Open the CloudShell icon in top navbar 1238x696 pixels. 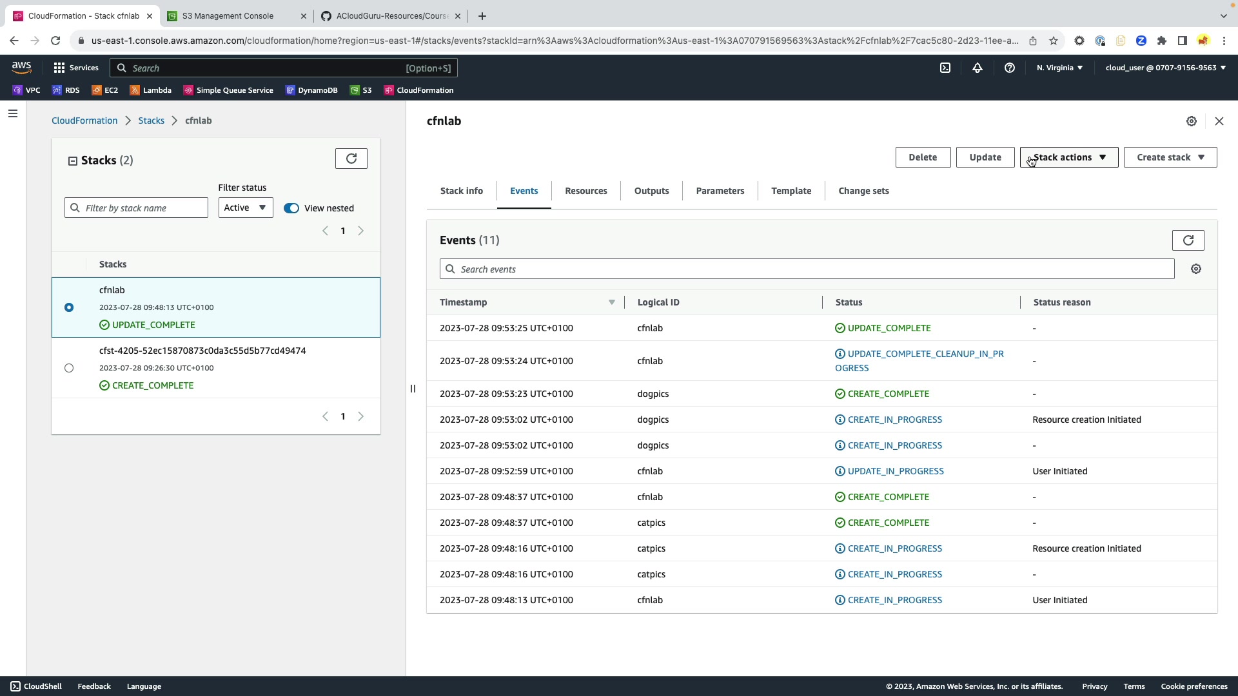[x=945, y=68]
